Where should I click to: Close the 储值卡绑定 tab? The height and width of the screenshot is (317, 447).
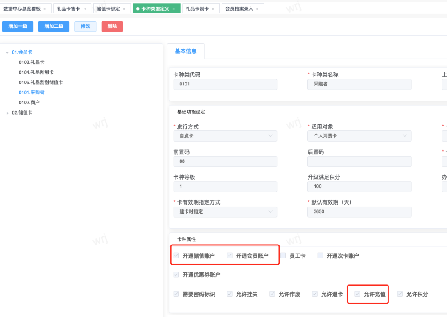tap(124, 9)
